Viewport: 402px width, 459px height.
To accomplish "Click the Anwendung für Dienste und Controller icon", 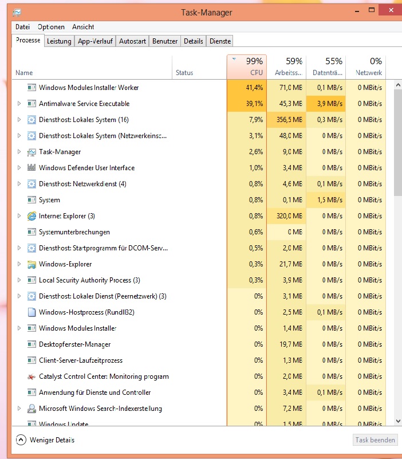I will point(31,393).
